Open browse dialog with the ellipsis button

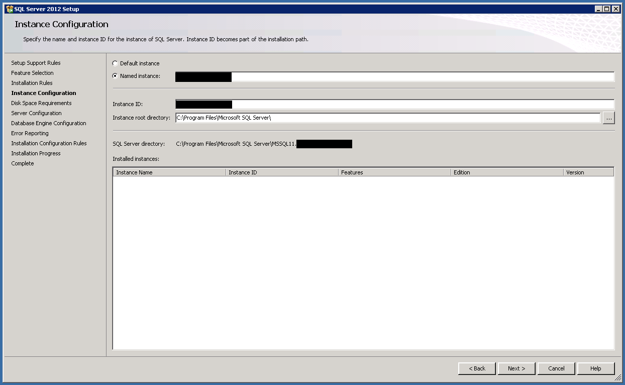click(609, 118)
